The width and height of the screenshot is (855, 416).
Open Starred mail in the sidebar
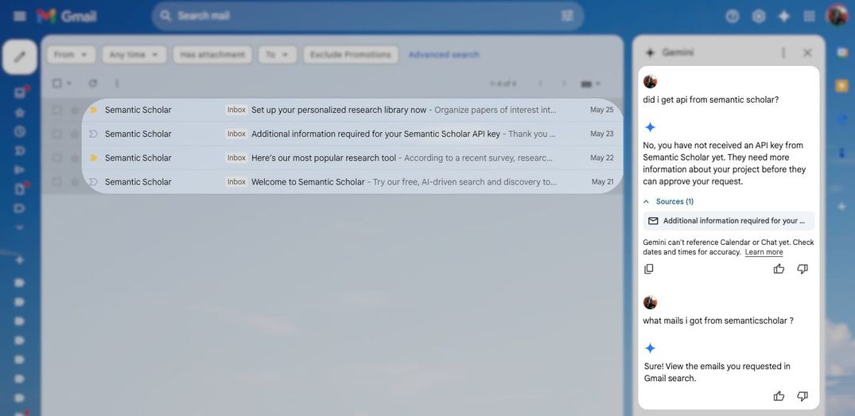[20, 112]
